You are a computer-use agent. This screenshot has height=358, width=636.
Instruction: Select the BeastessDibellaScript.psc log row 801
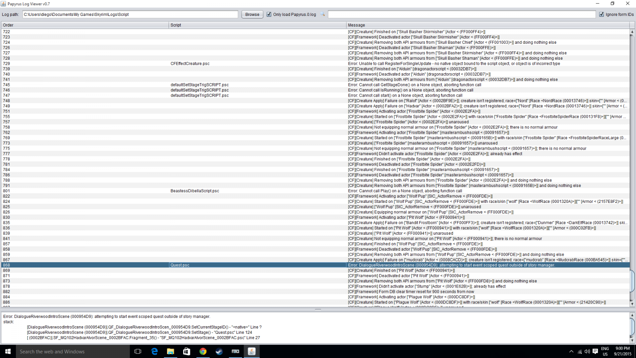(195, 191)
